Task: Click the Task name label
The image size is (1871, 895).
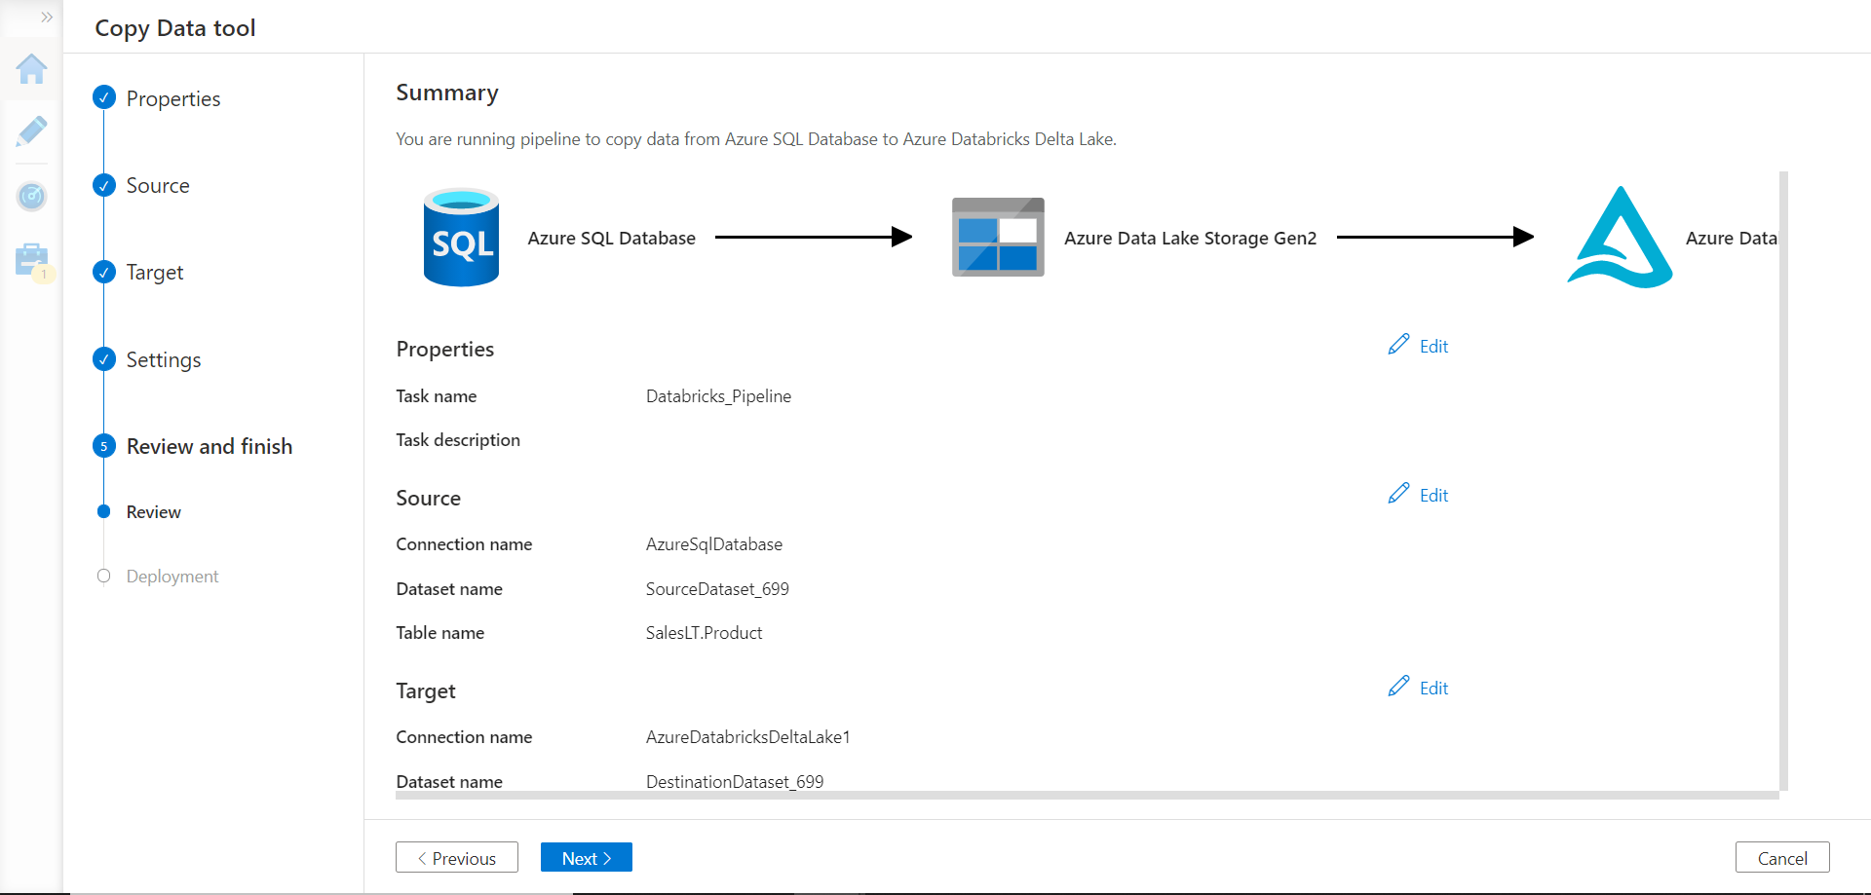Action: pyautogui.click(x=437, y=396)
